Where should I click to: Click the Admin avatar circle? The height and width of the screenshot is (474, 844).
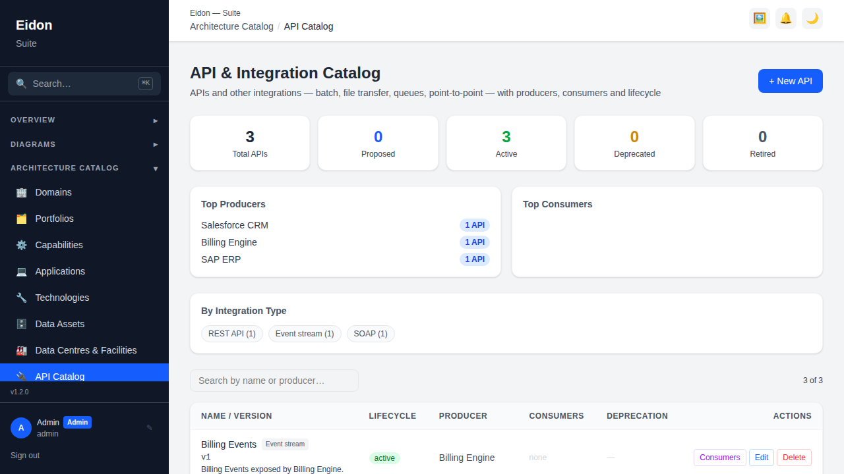tap(21, 428)
